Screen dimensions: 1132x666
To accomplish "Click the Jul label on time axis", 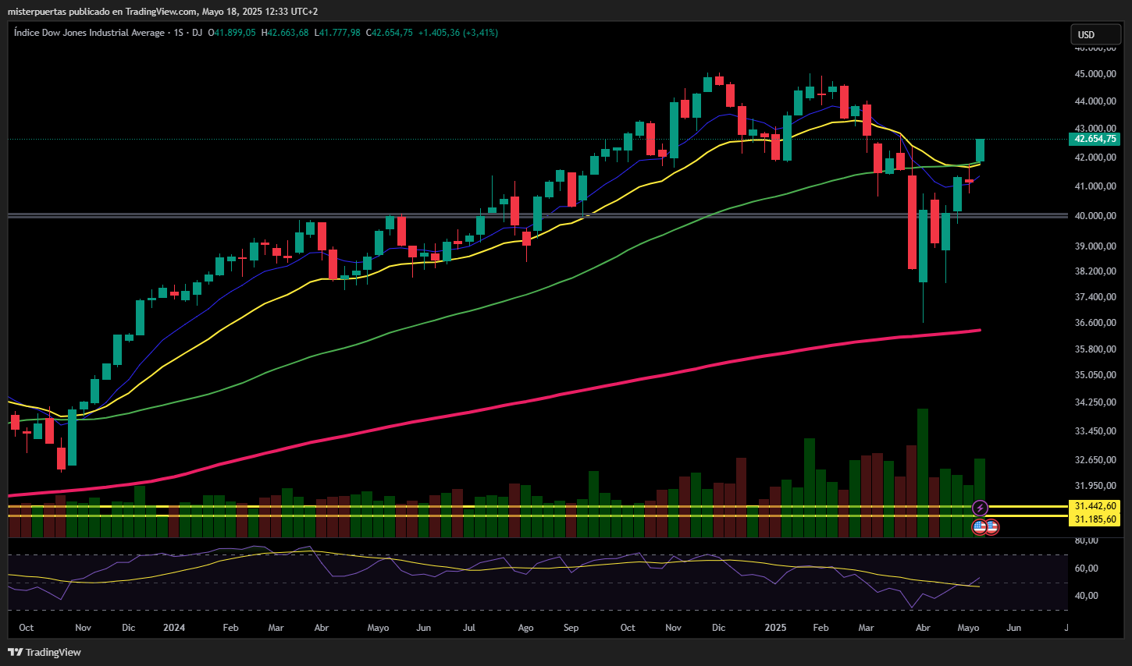I will (x=469, y=628).
